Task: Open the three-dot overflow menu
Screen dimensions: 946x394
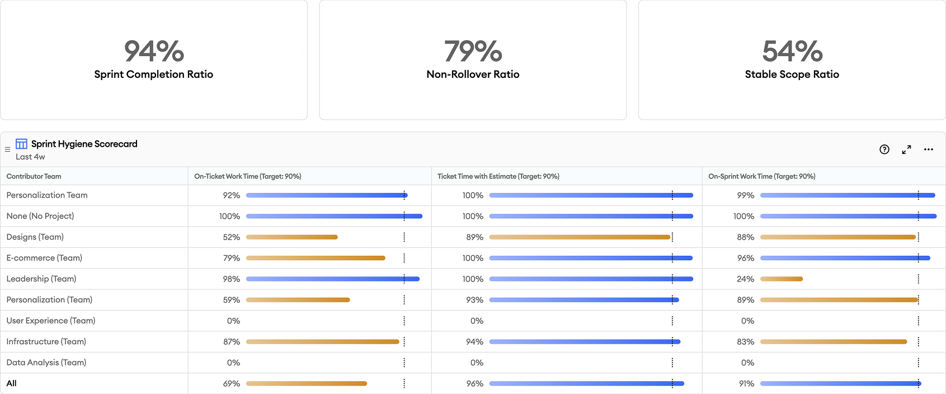Action: (929, 149)
